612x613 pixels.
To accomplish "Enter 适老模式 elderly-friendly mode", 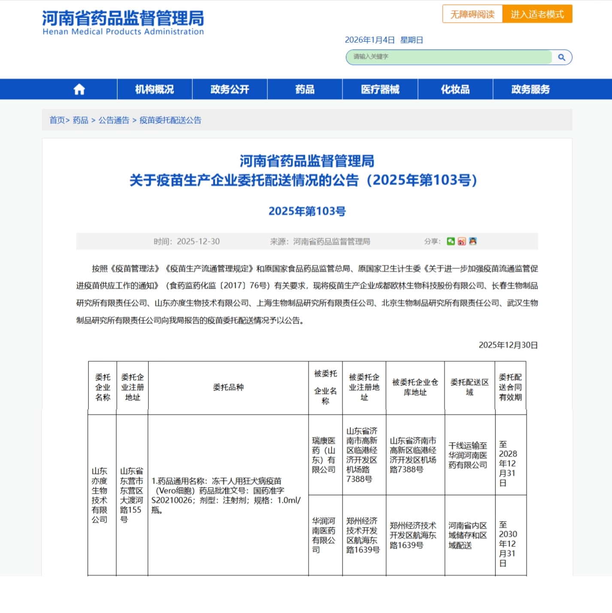I will 537,13.
